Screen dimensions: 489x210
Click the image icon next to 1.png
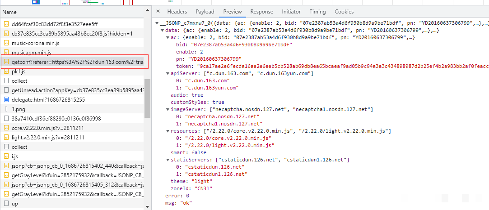tap(6, 109)
